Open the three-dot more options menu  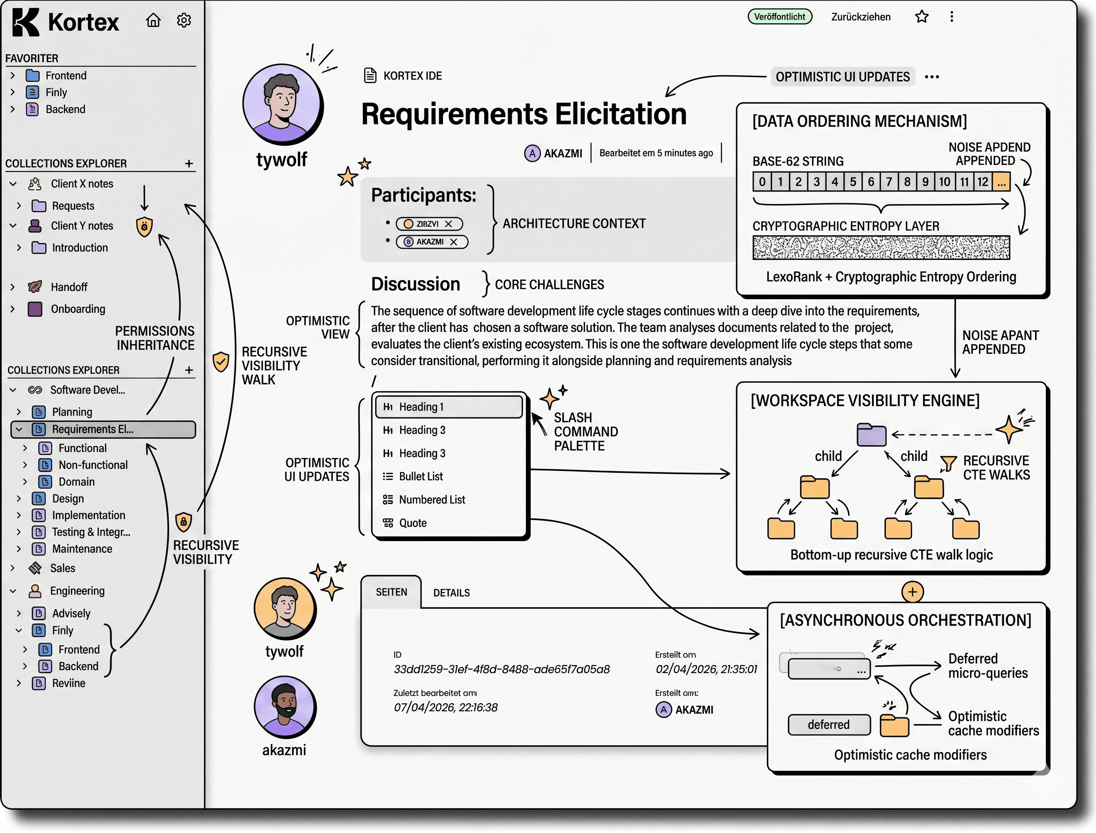(x=951, y=17)
